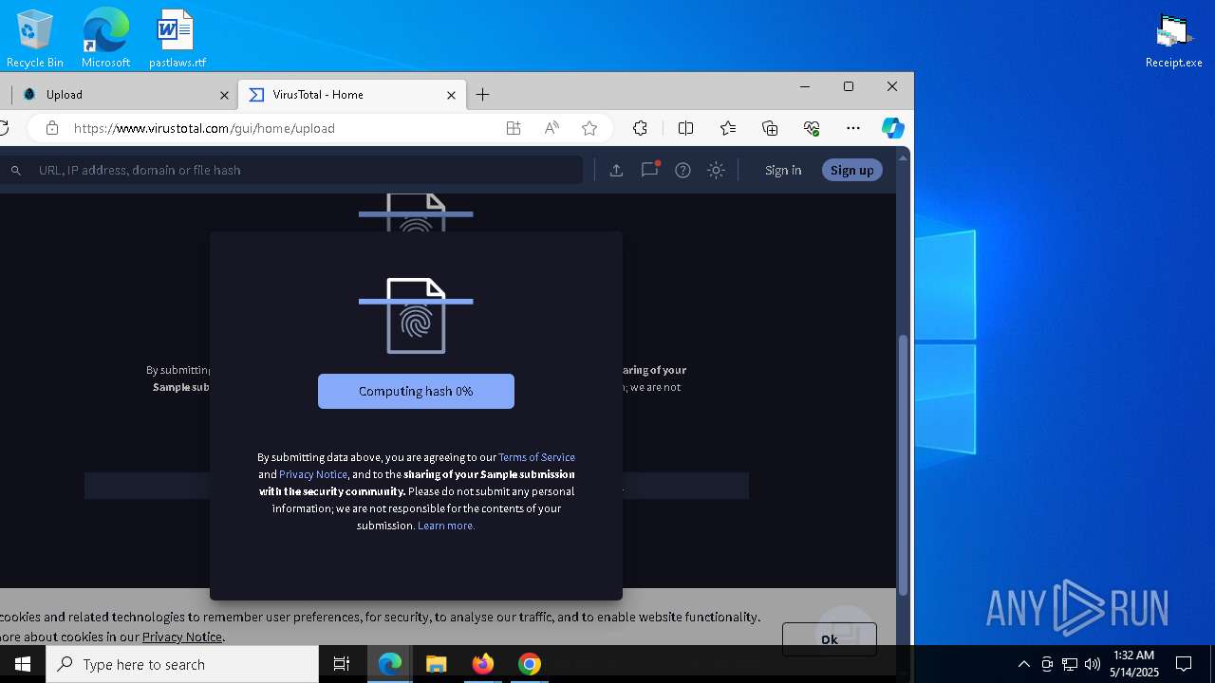Open VirusTotal notifications chat icon

pos(650,170)
